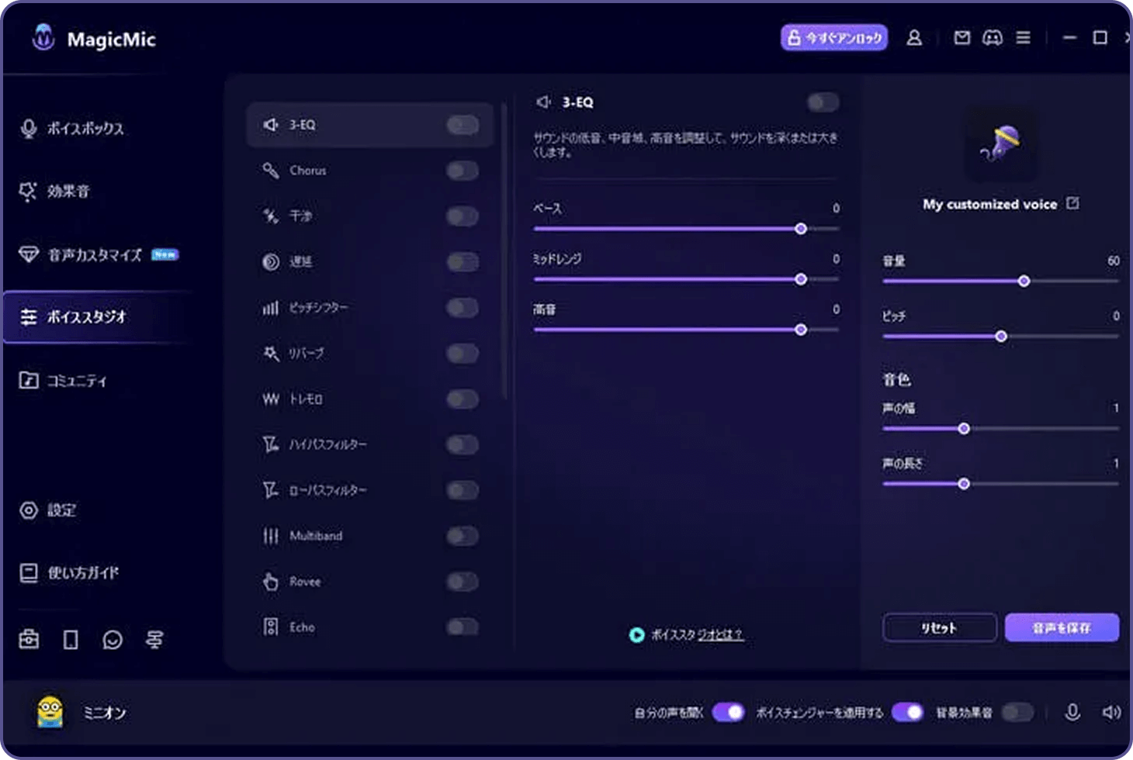Click the inbox mail icon in the top bar
The image size is (1133, 760).
[x=961, y=37]
